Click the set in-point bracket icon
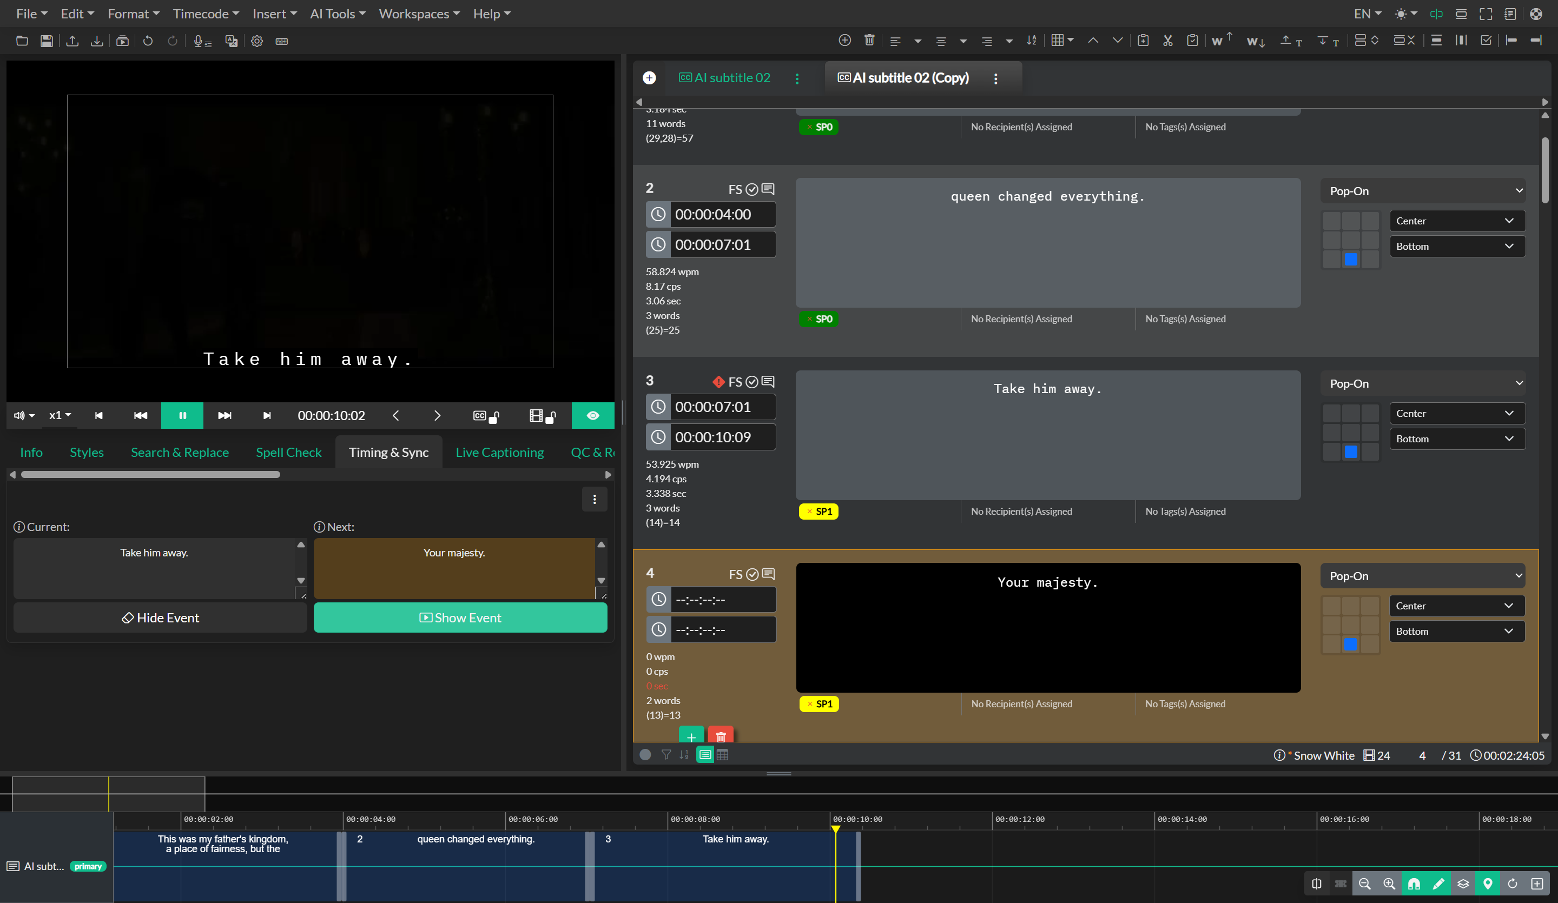Screen dimensions: 1558x903 1511,40
